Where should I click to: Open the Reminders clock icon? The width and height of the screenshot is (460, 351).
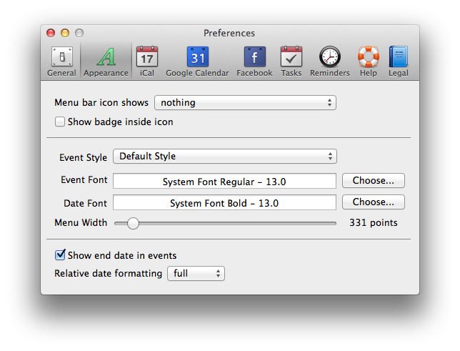tap(329, 57)
